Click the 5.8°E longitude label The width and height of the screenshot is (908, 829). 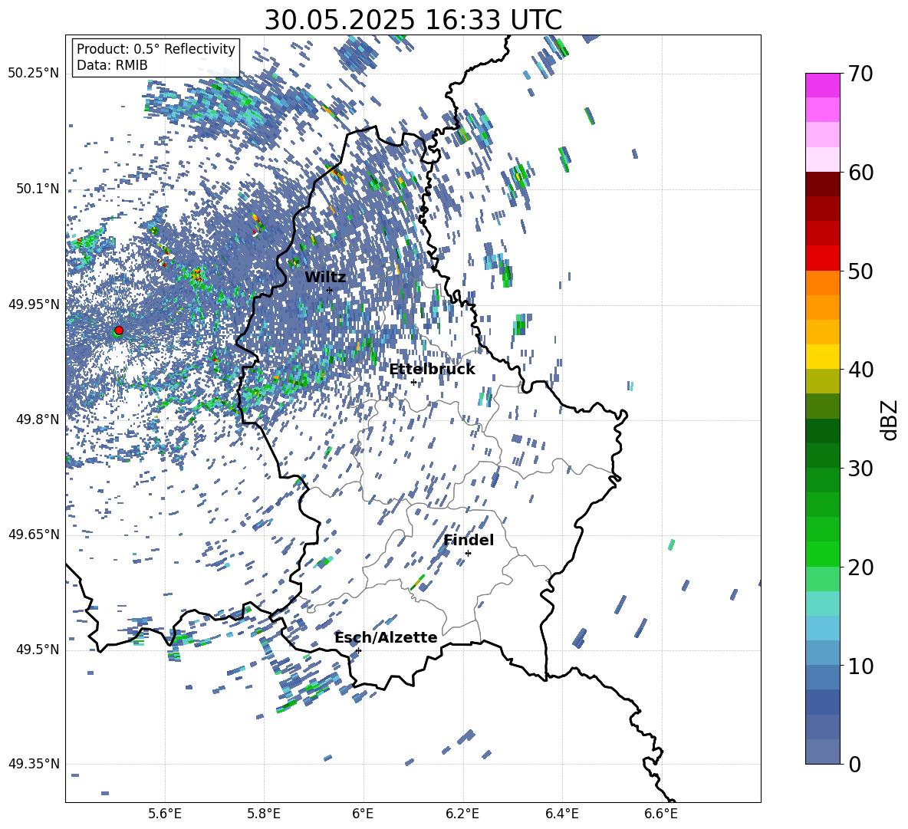point(264,814)
